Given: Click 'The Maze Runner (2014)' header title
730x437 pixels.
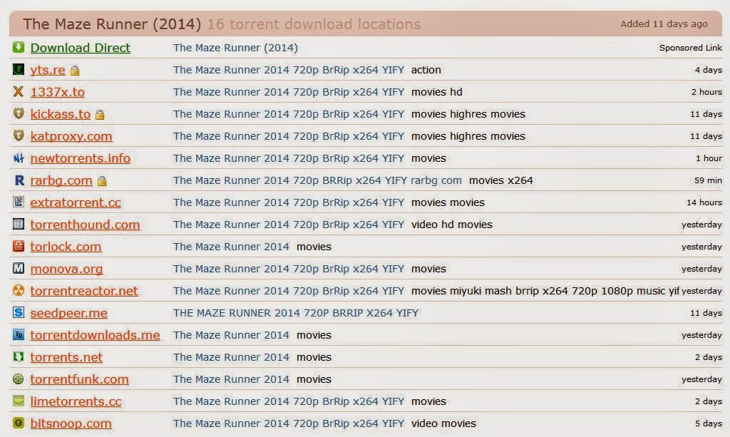Looking at the screenshot, I should coord(112,24).
